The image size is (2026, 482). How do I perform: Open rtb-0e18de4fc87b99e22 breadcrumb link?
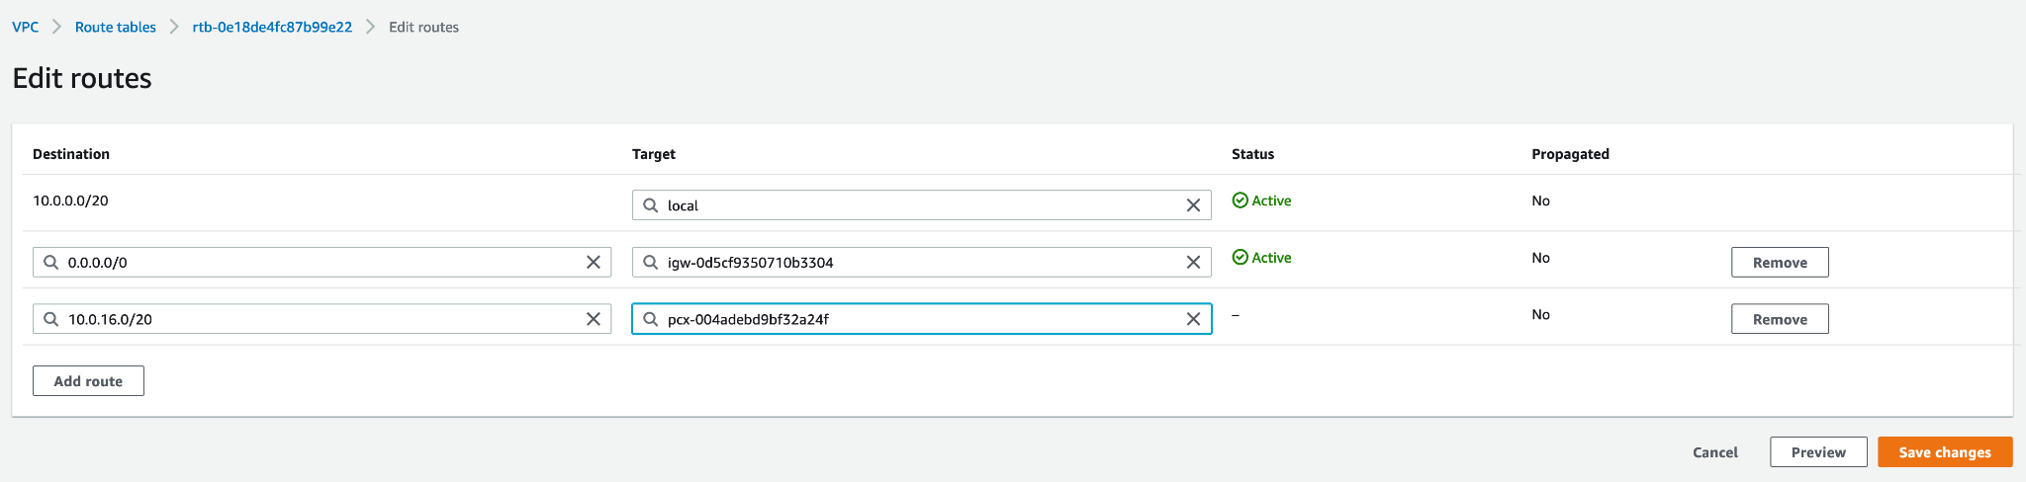[272, 27]
